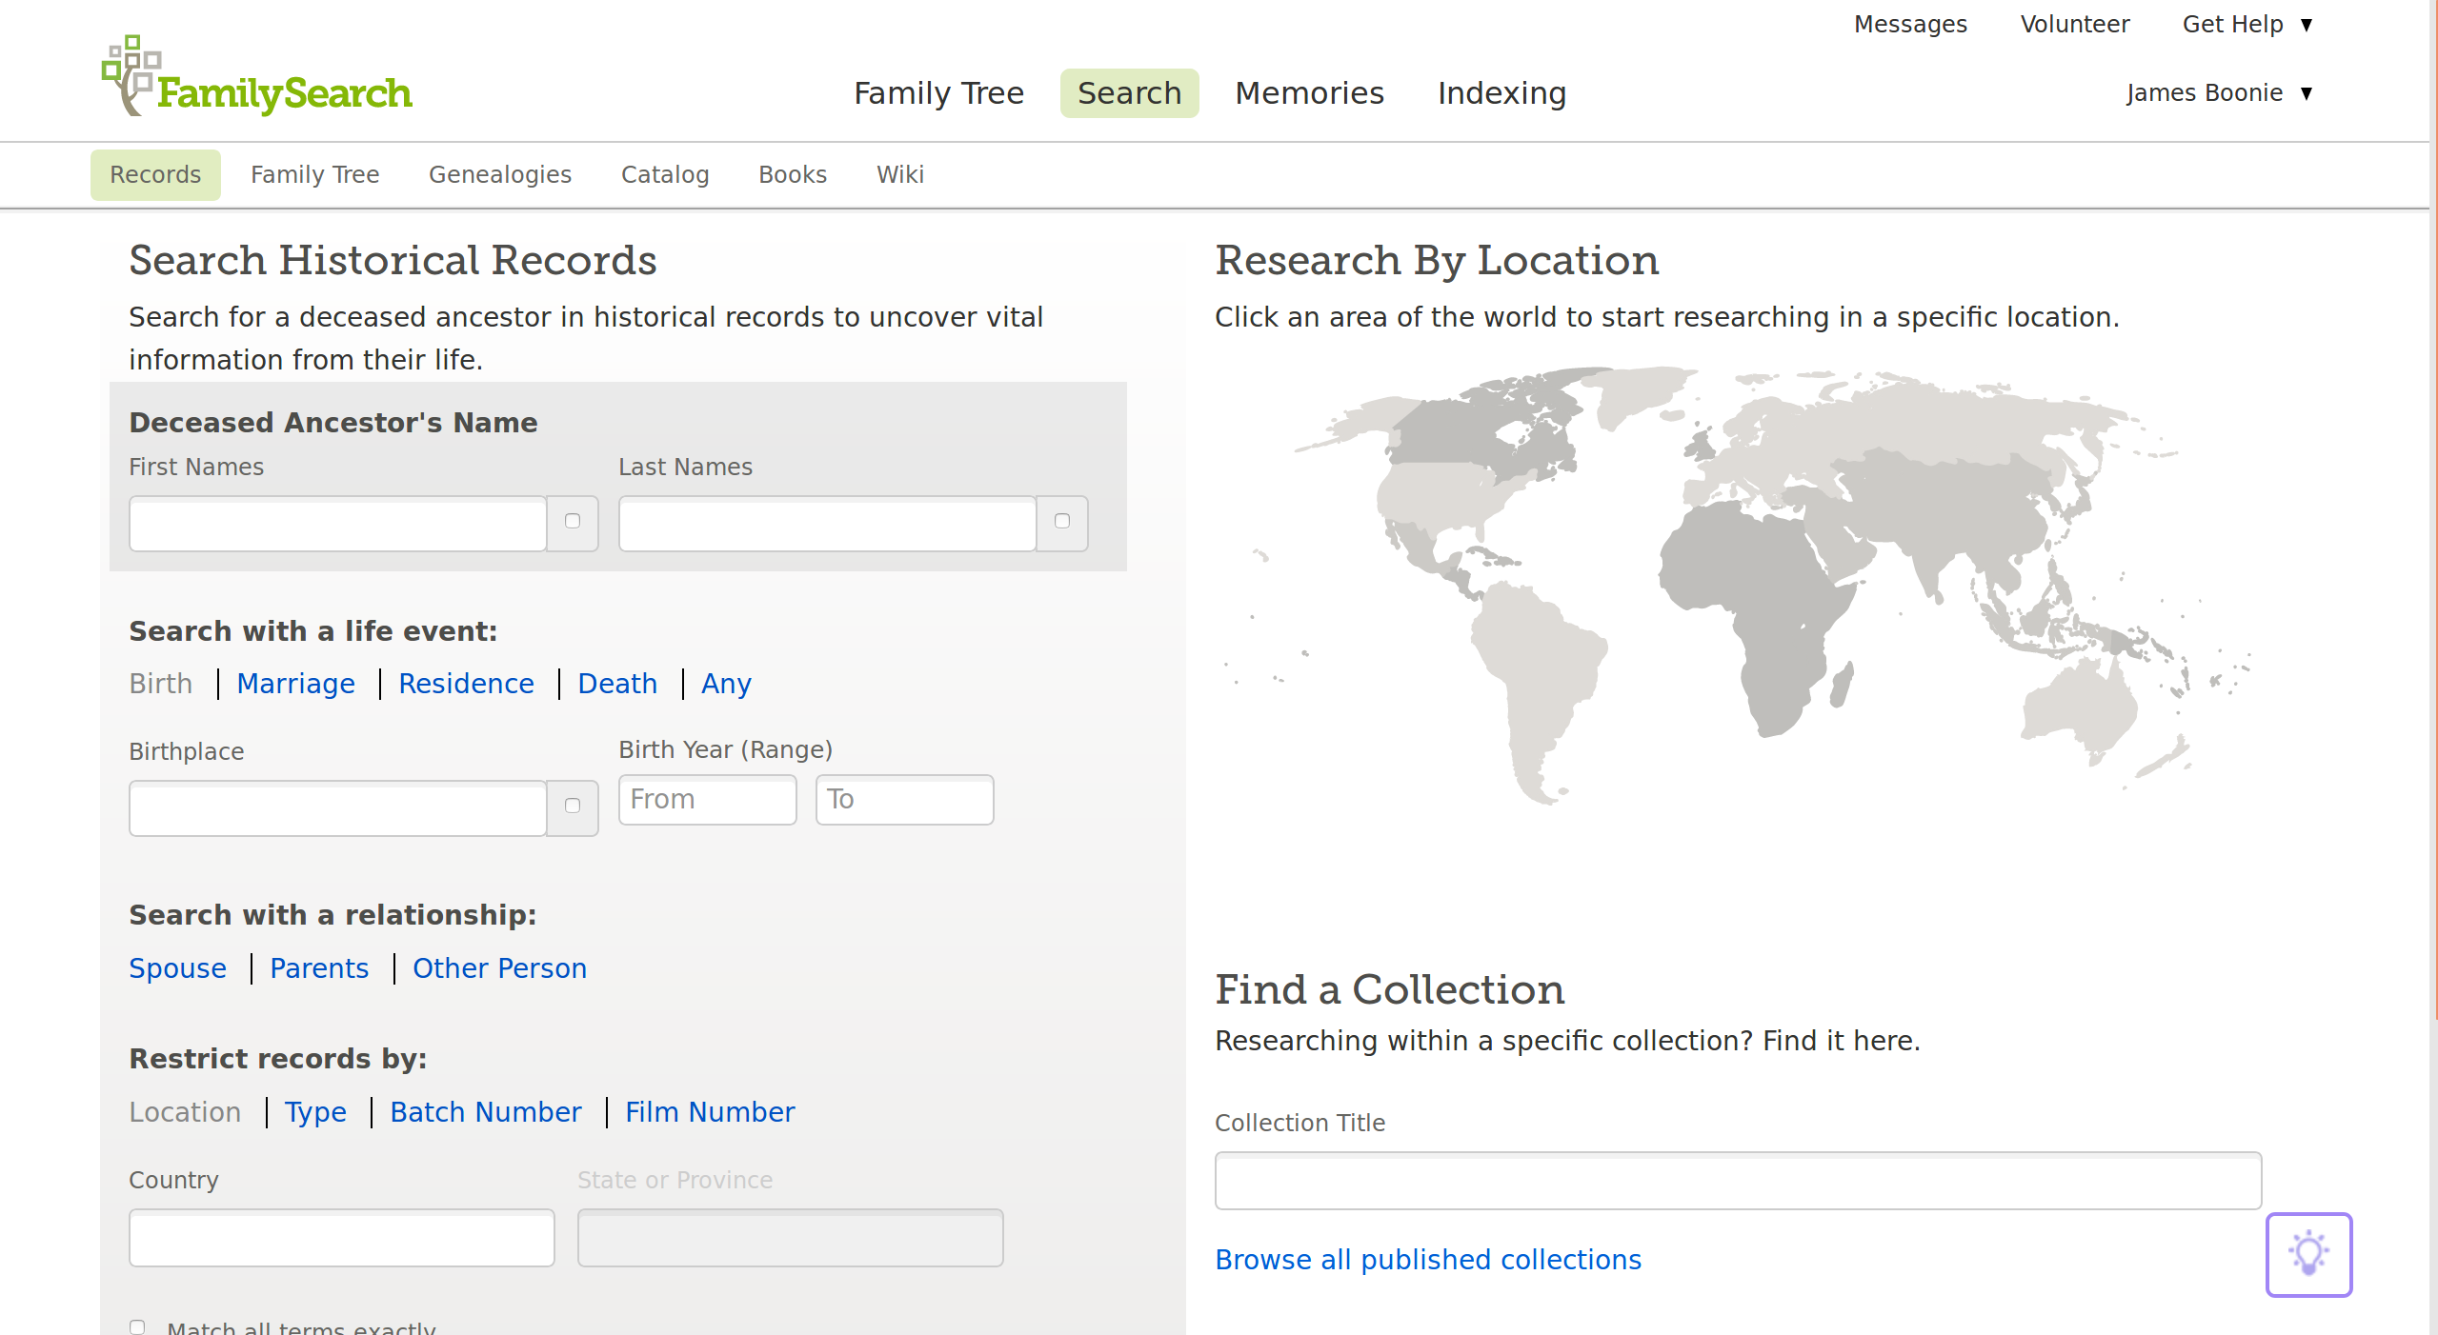This screenshot has height=1335, width=2438.
Task: Click the James Boonie account dropdown arrow
Action: 2309,92
